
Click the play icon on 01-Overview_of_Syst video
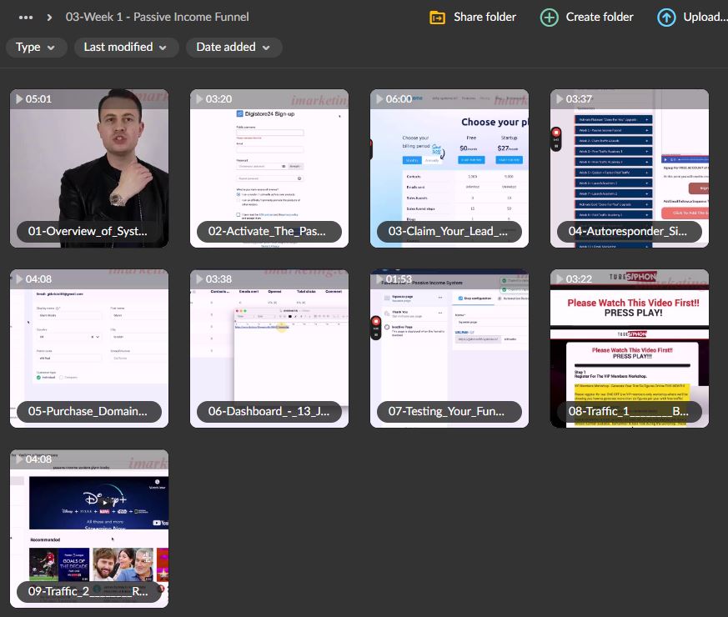21,98
